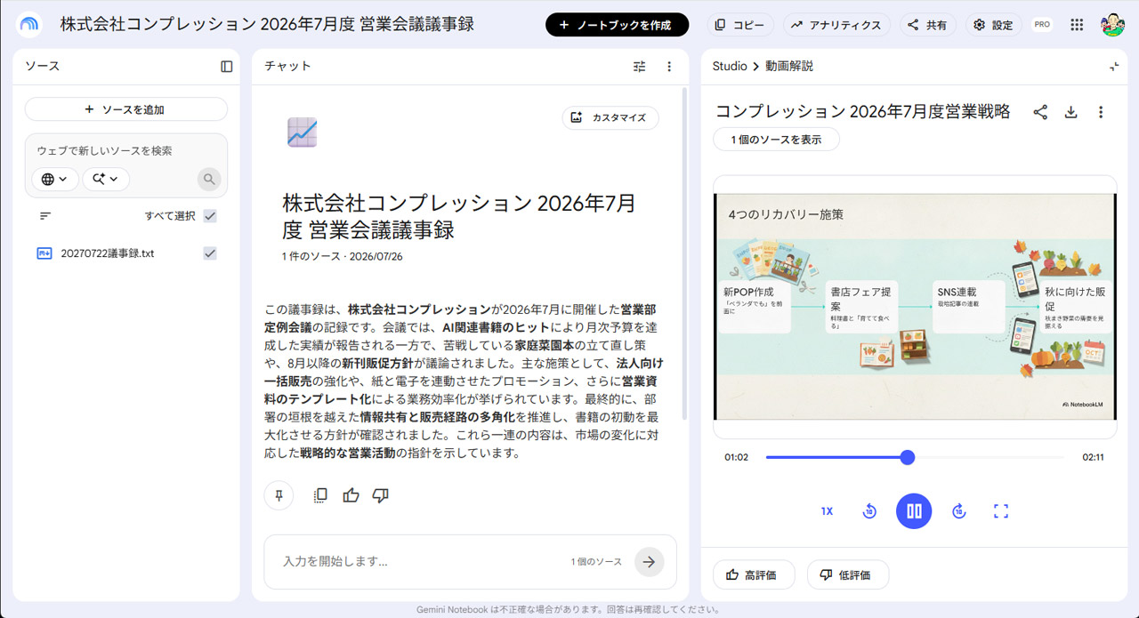Click the チャット panel heading
Image resolution: width=1139 pixels, height=618 pixels.
[x=288, y=67]
